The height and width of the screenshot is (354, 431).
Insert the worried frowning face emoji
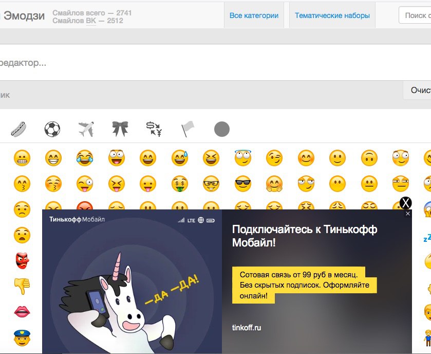pyautogui.click(x=22, y=209)
